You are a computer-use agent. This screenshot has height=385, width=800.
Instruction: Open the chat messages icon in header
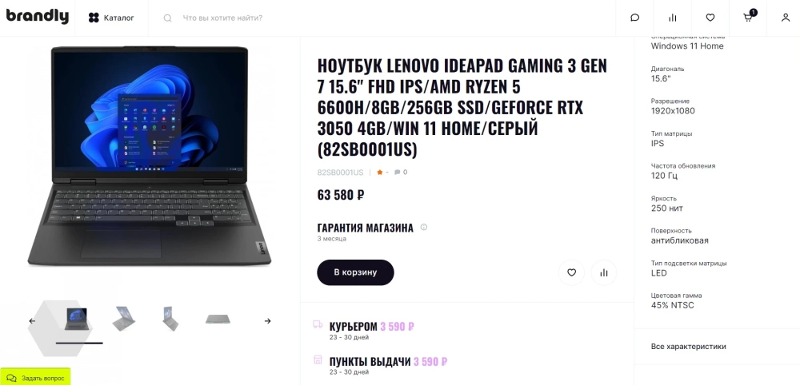point(634,18)
